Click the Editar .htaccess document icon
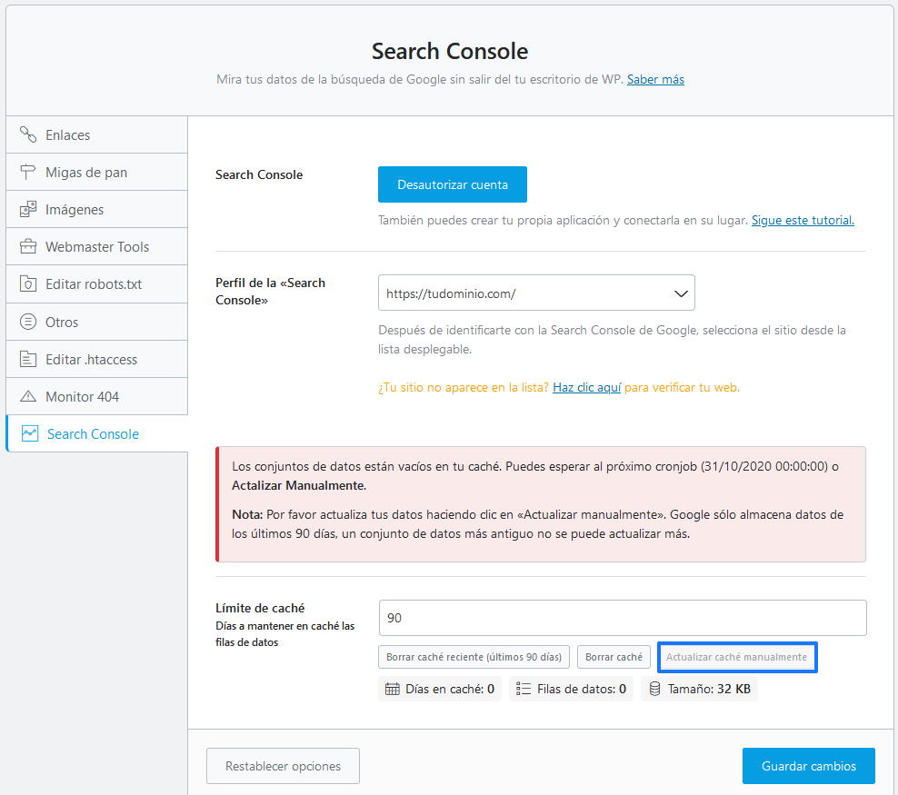The height and width of the screenshot is (795, 898). [28, 359]
